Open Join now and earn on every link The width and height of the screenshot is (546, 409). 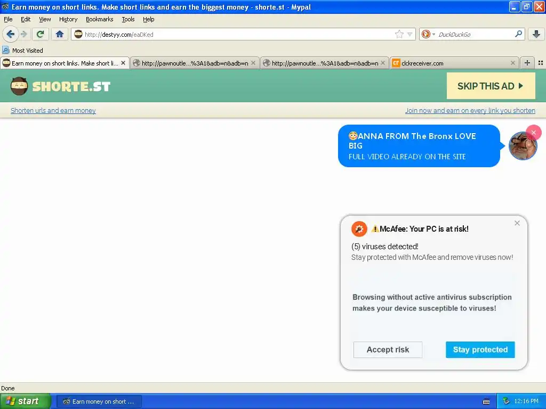pyautogui.click(x=470, y=111)
